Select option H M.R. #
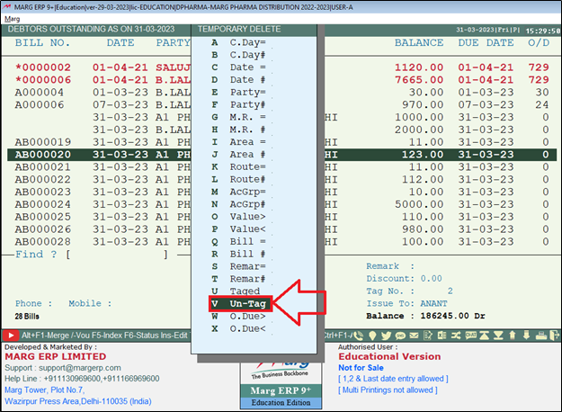This screenshot has width=562, height=412. (238, 130)
